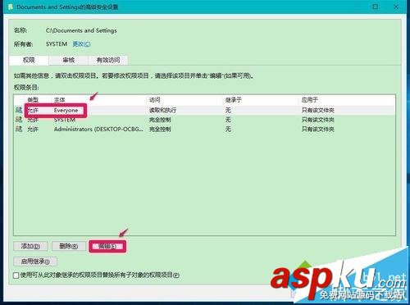Close the advanced security settings window
The height and width of the screenshot is (305, 410).
pyautogui.click(x=396, y=7)
